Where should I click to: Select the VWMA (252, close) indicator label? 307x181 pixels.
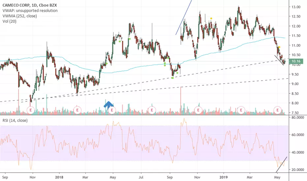(x=19, y=16)
